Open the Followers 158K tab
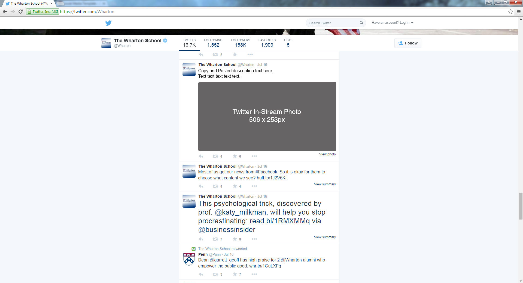The height and width of the screenshot is (283, 523). 241,43
